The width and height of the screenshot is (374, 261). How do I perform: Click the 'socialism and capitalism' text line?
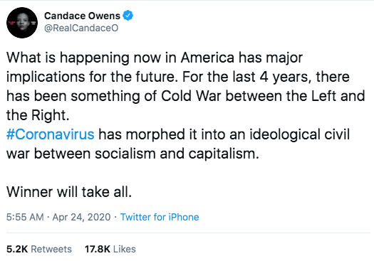[133, 154]
